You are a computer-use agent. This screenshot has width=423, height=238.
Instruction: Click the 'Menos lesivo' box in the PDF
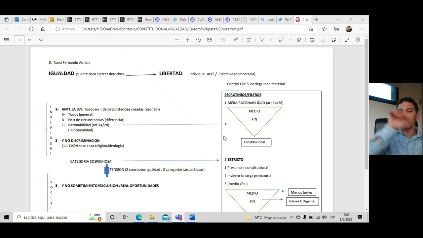302,192
